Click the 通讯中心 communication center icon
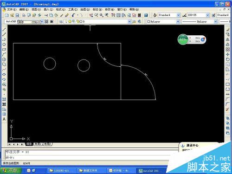232x174 pixels. [x=183, y=146]
